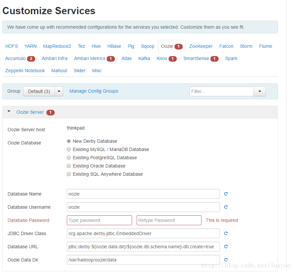Open the Atlas tab
294x272 pixels.
click(126, 58)
